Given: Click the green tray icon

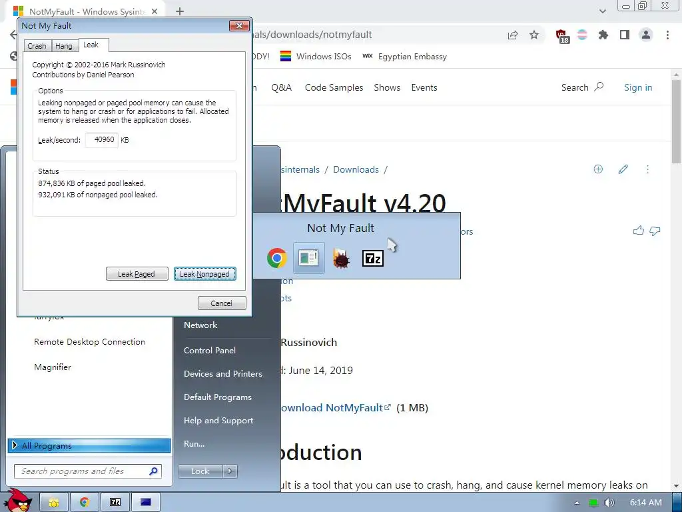Looking at the screenshot, I should pyautogui.click(x=593, y=503).
